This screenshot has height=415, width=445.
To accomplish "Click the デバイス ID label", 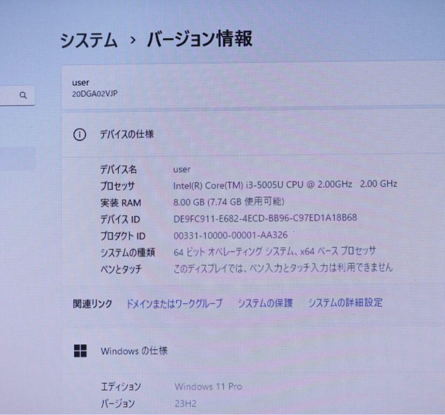I will (120, 219).
